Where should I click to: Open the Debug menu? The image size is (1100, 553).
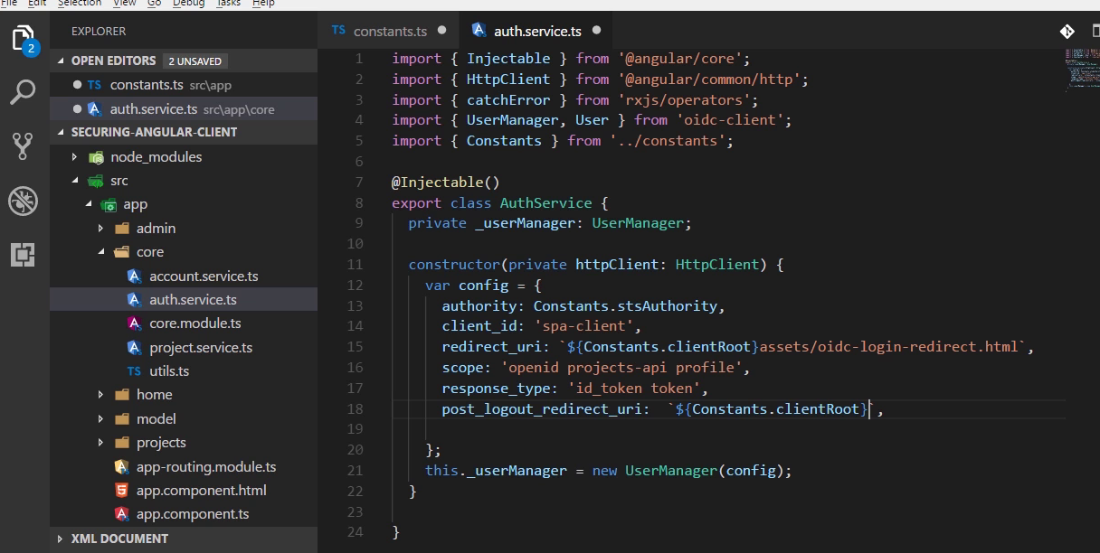189,3
